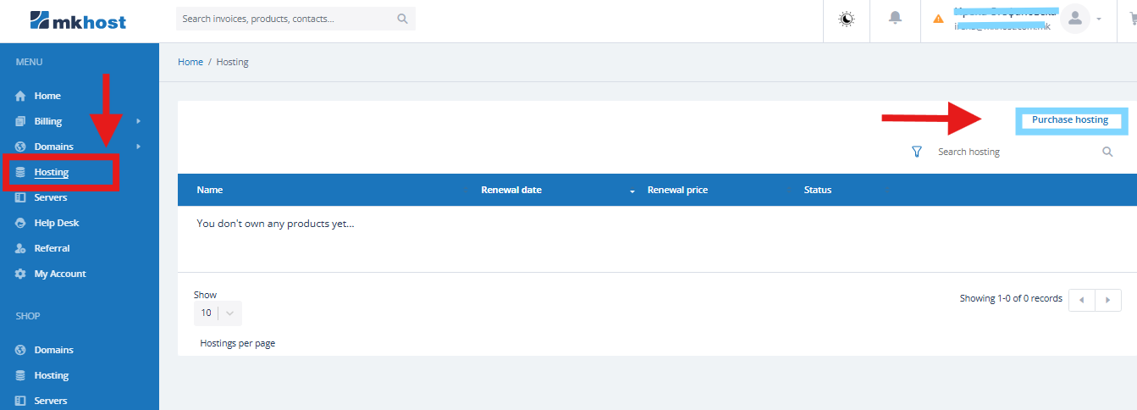This screenshot has width=1137, height=410.
Task: Click 'Showing 1-0 of 0 records' text
Action: pyautogui.click(x=1011, y=298)
